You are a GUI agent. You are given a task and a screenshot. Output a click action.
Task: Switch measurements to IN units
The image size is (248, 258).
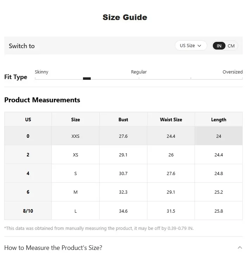(x=219, y=46)
